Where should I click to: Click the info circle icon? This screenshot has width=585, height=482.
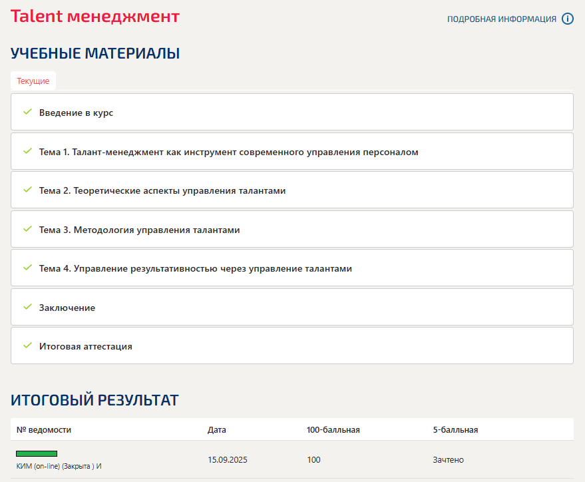pos(568,19)
